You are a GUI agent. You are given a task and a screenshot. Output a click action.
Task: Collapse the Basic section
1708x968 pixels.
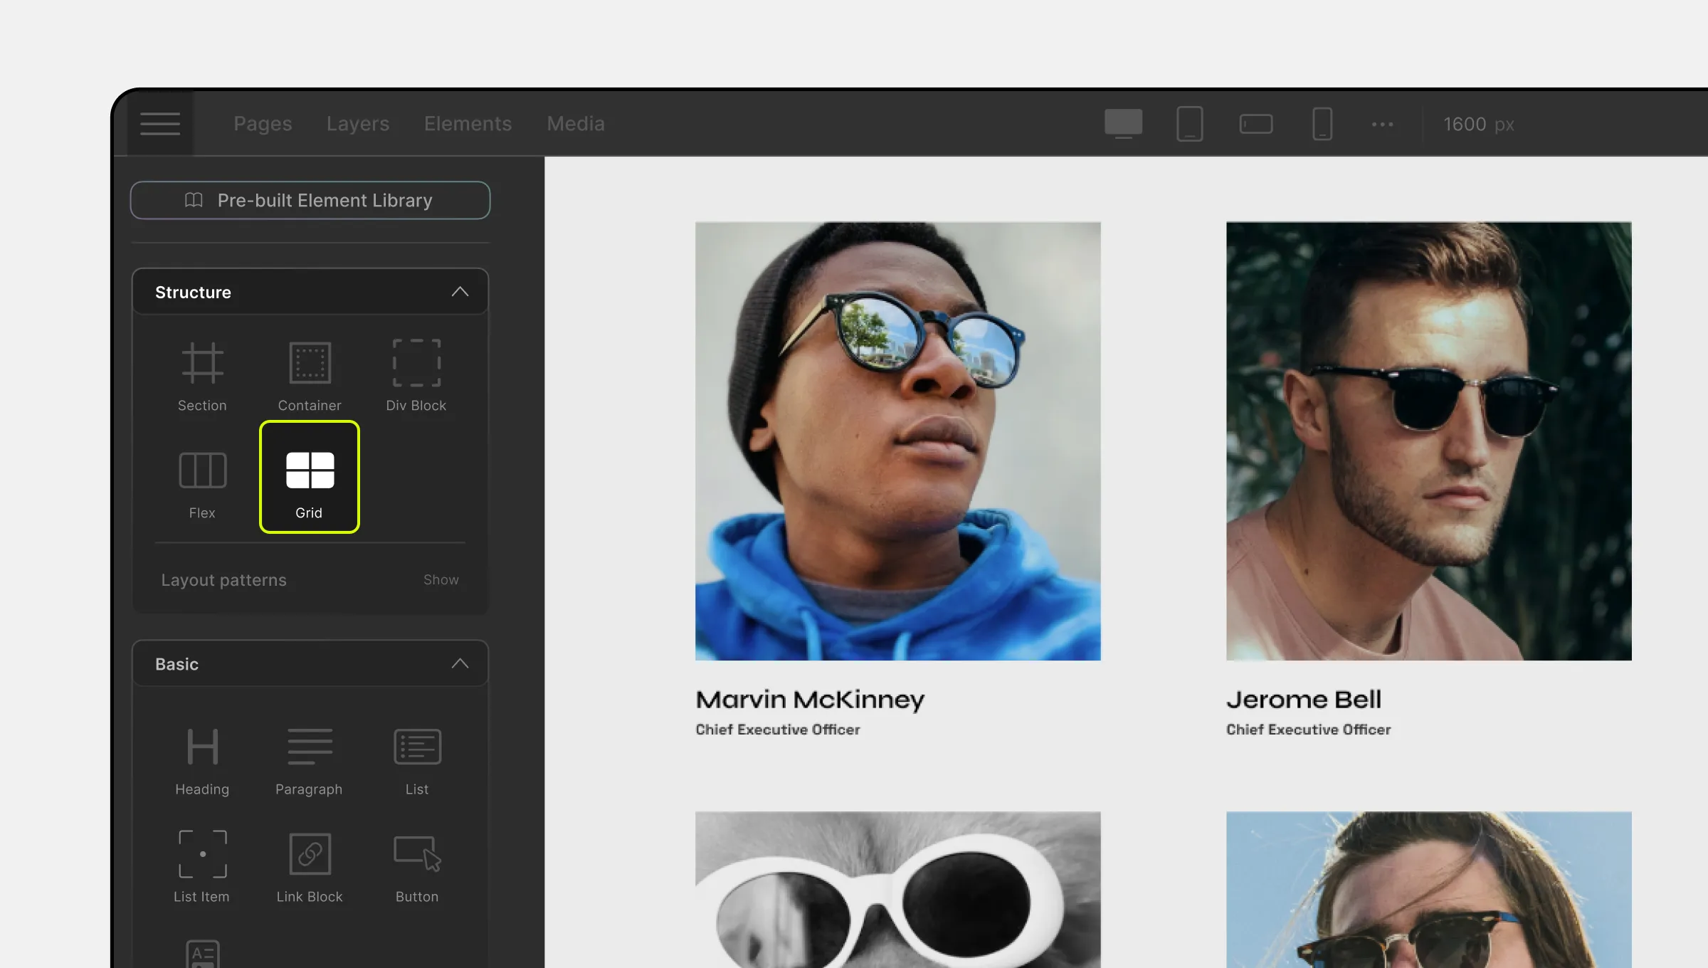[x=461, y=663]
